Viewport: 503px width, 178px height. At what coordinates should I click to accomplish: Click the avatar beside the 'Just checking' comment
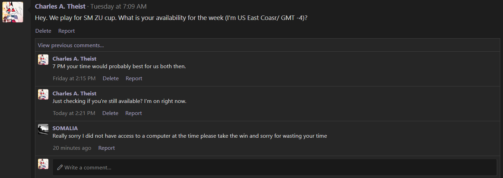[x=43, y=94]
